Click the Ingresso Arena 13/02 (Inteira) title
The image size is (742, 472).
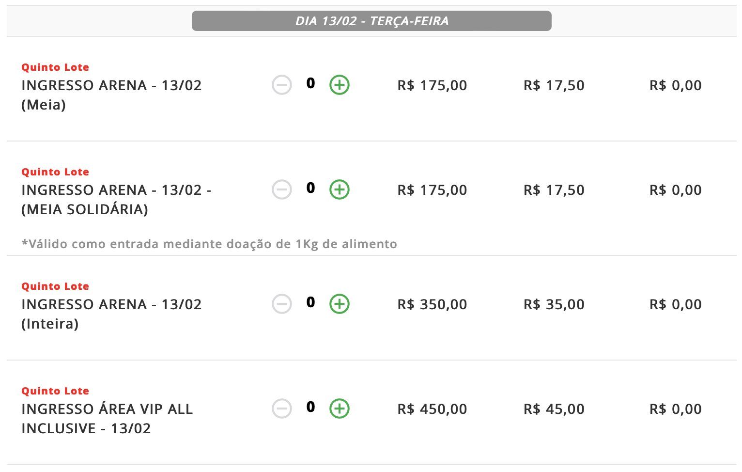[111, 314]
